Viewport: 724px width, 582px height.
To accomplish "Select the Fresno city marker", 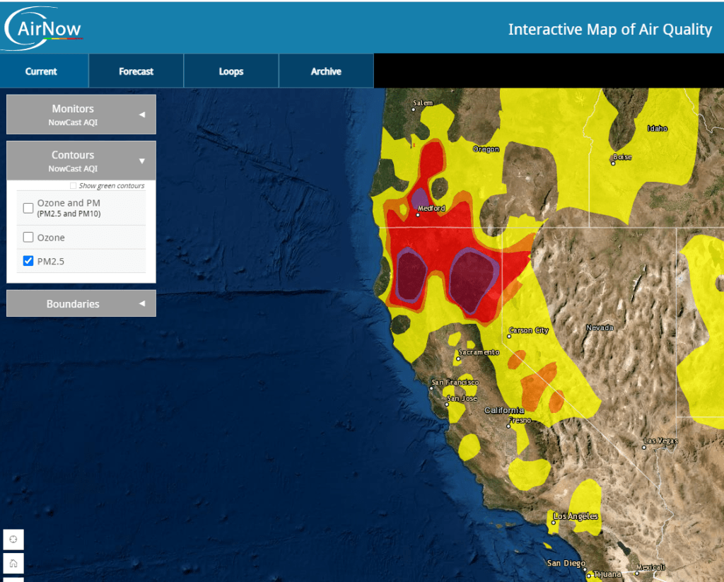I will coord(508,426).
